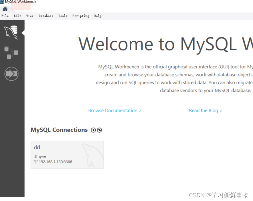Open the dd connection tile
The height and width of the screenshot is (201, 253).
[x=67, y=155]
